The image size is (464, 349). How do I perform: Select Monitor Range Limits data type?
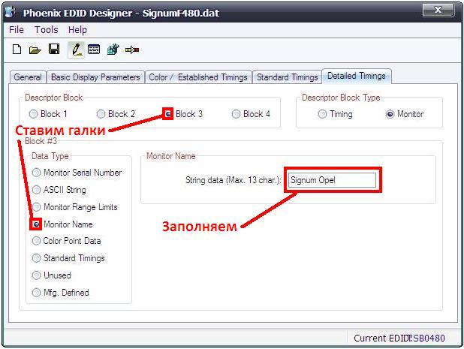coord(37,207)
